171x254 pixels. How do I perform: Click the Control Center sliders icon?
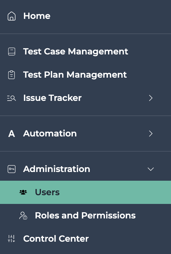[12, 239]
